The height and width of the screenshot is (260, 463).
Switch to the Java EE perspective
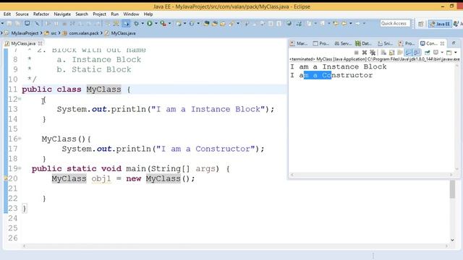440,24
